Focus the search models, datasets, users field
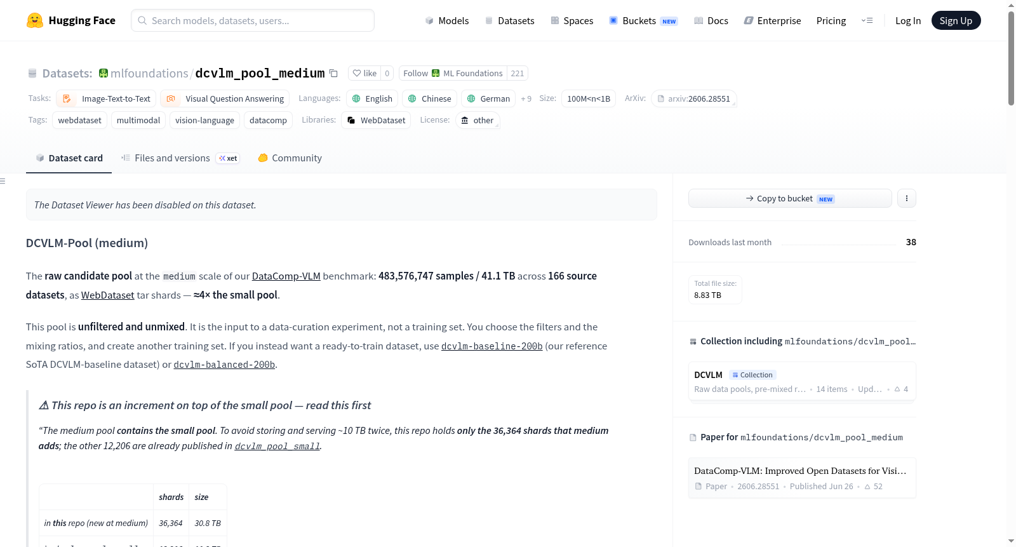 [x=253, y=20]
